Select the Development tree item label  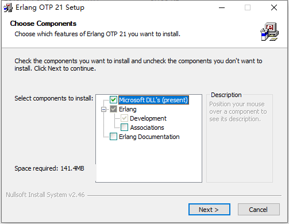[x=148, y=118]
